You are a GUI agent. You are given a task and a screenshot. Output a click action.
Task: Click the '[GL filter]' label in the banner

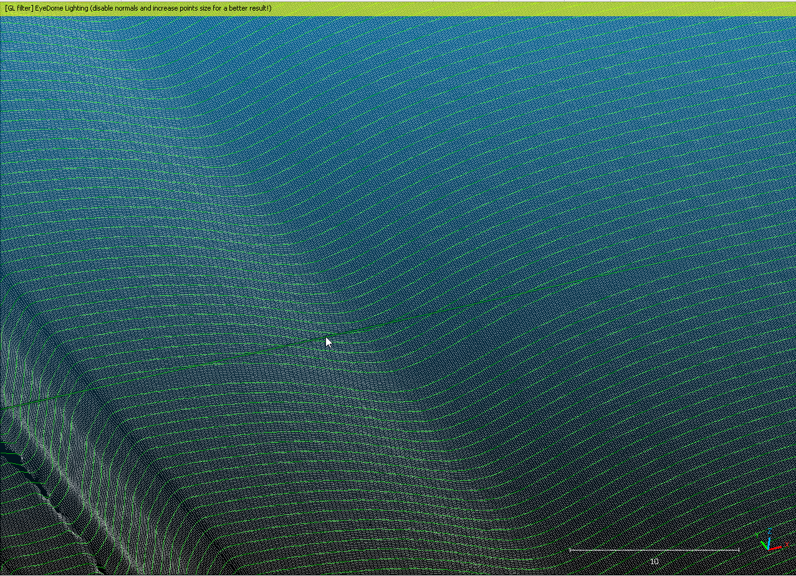(x=19, y=8)
